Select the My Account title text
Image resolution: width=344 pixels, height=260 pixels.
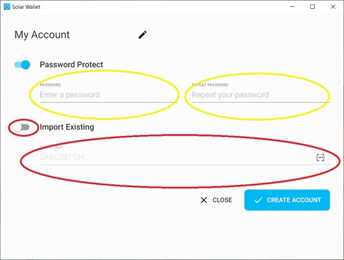tap(42, 35)
